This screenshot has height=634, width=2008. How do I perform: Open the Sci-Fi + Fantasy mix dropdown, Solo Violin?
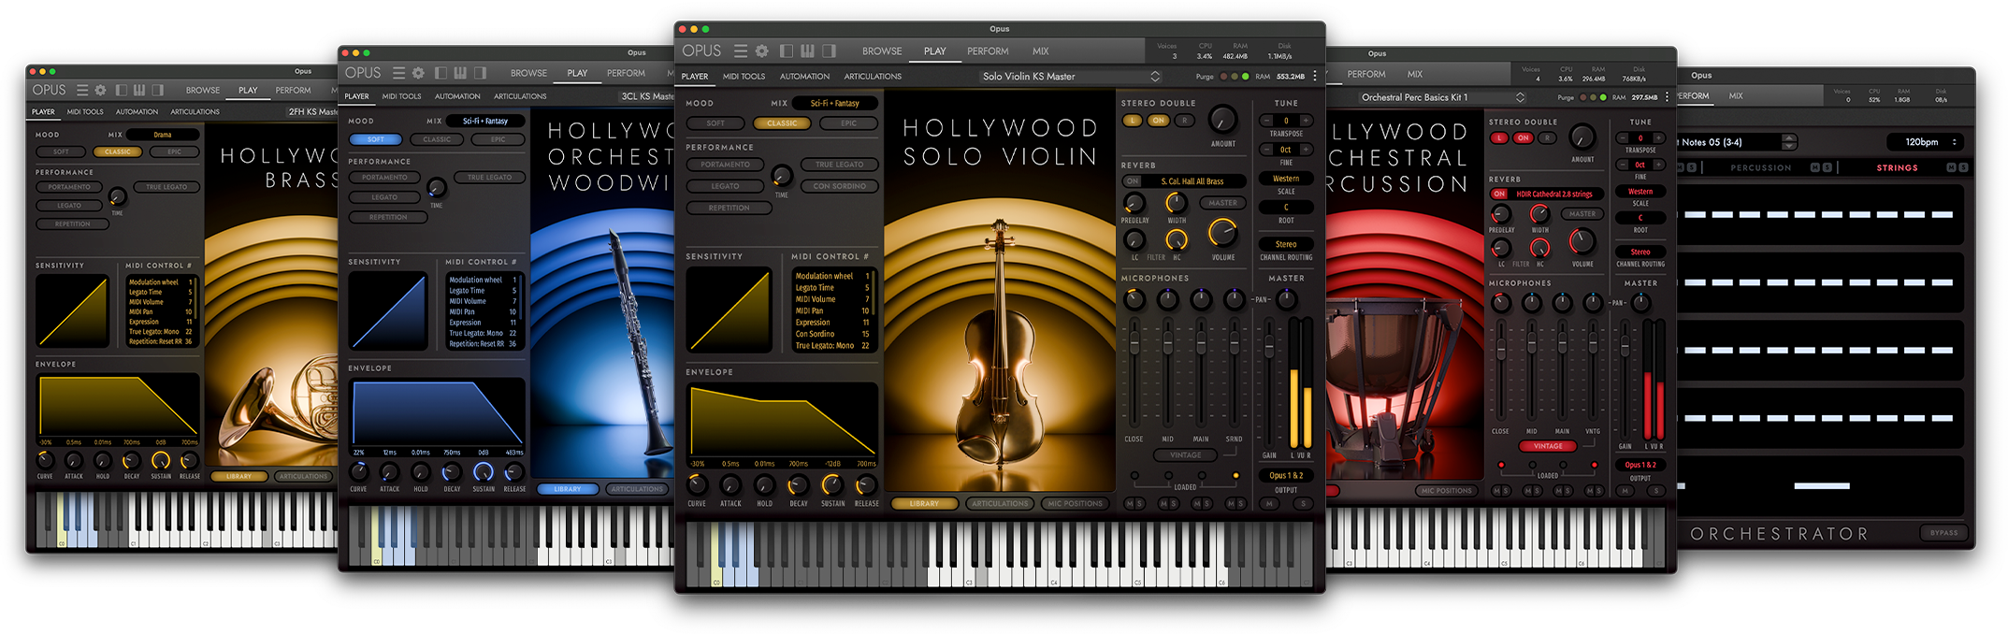point(834,103)
